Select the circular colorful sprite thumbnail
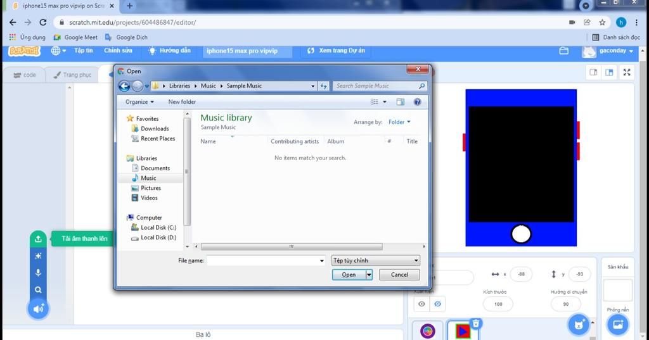649x340 pixels. tap(428, 331)
